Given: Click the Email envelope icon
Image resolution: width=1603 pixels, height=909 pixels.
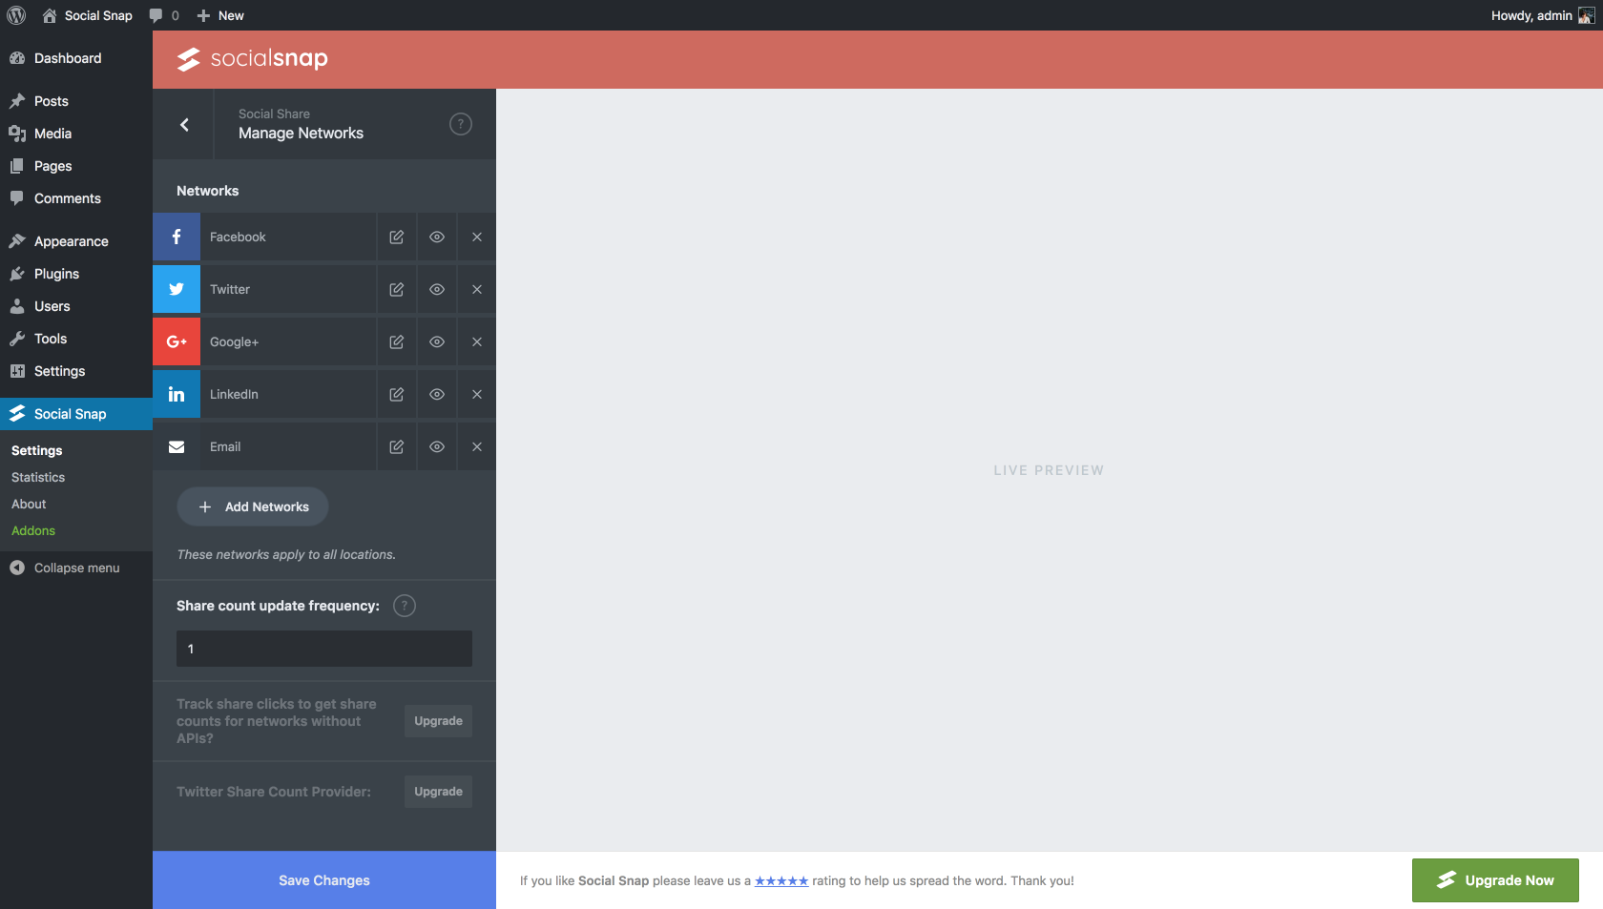Looking at the screenshot, I should (177, 446).
